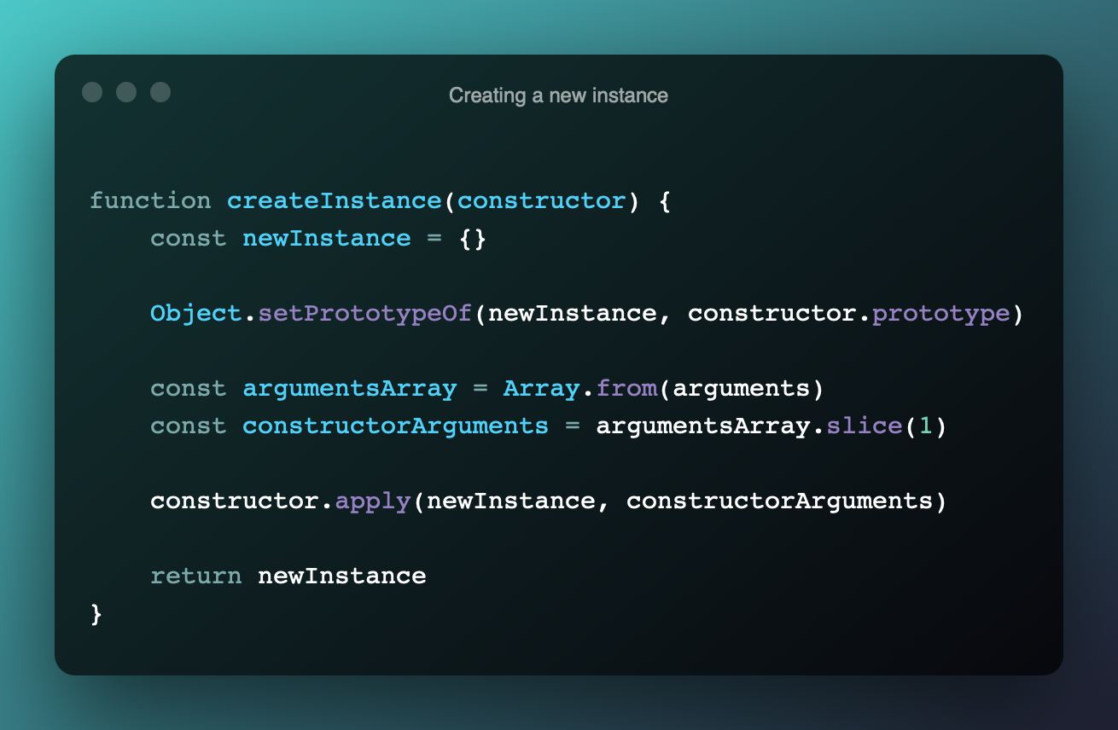This screenshot has width=1118, height=730.
Task: Click 'argumentsArray' in its const declaration
Action: (349, 389)
